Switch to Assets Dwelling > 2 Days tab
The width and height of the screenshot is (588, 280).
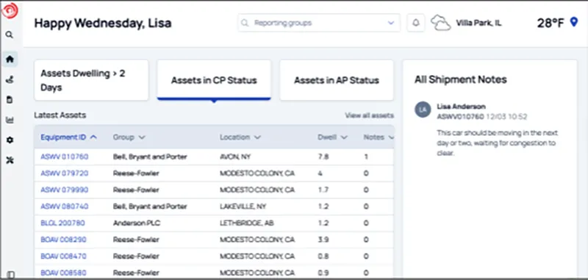[x=91, y=80]
